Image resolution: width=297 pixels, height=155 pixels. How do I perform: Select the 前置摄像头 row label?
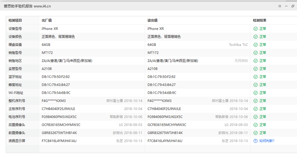pos(17,133)
